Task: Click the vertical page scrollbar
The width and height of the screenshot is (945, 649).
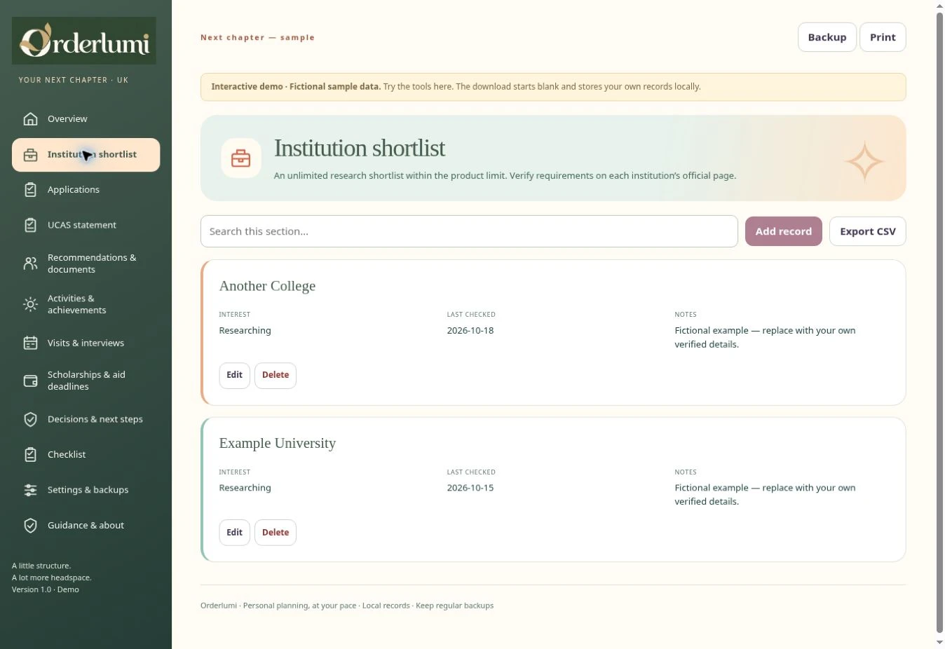Action: [x=939, y=322]
